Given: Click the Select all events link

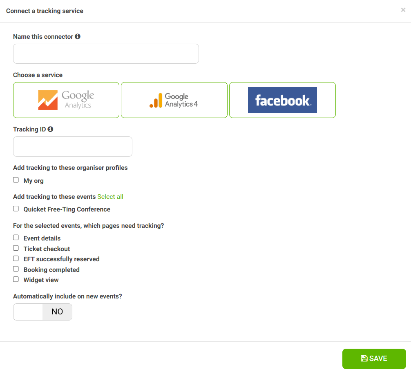Looking at the screenshot, I should click(110, 197).
